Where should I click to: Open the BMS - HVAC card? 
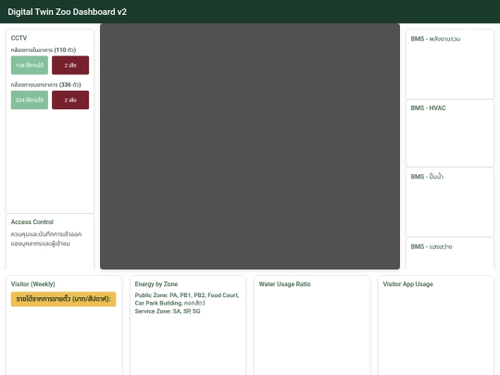click(x=450, y=133)
